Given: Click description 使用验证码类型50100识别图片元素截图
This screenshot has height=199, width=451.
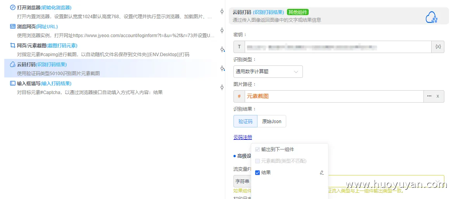Looking at the screenshot, I should point(59,73).
